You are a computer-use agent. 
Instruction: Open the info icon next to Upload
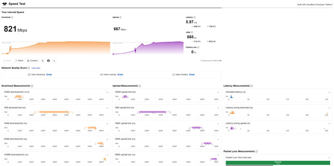click(x=121, y=18)
